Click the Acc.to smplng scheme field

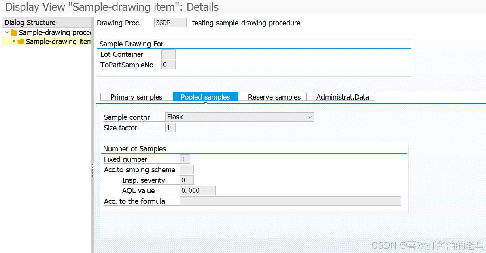pos(187,169)
